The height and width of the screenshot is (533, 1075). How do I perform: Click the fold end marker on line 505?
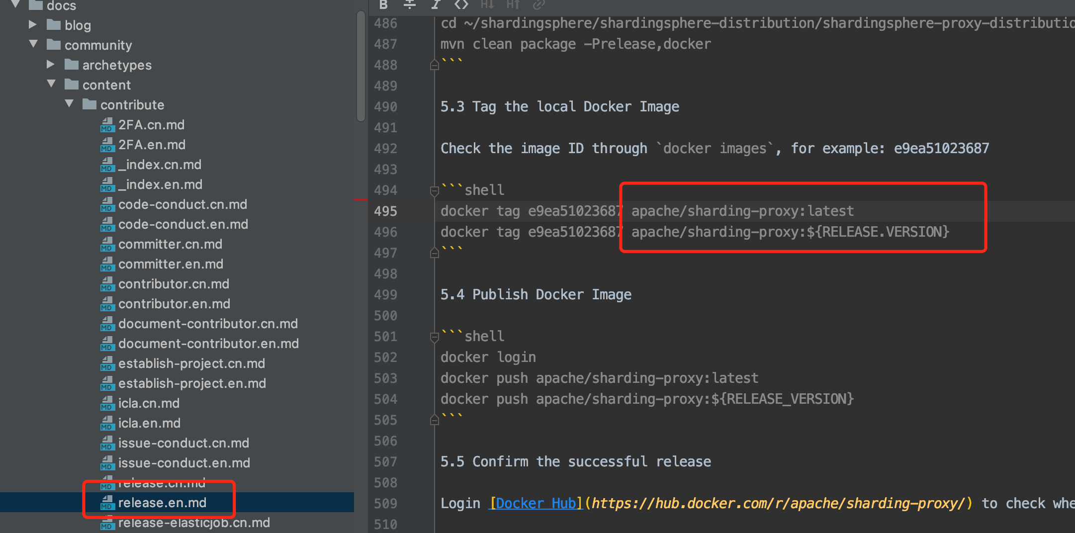435,420
